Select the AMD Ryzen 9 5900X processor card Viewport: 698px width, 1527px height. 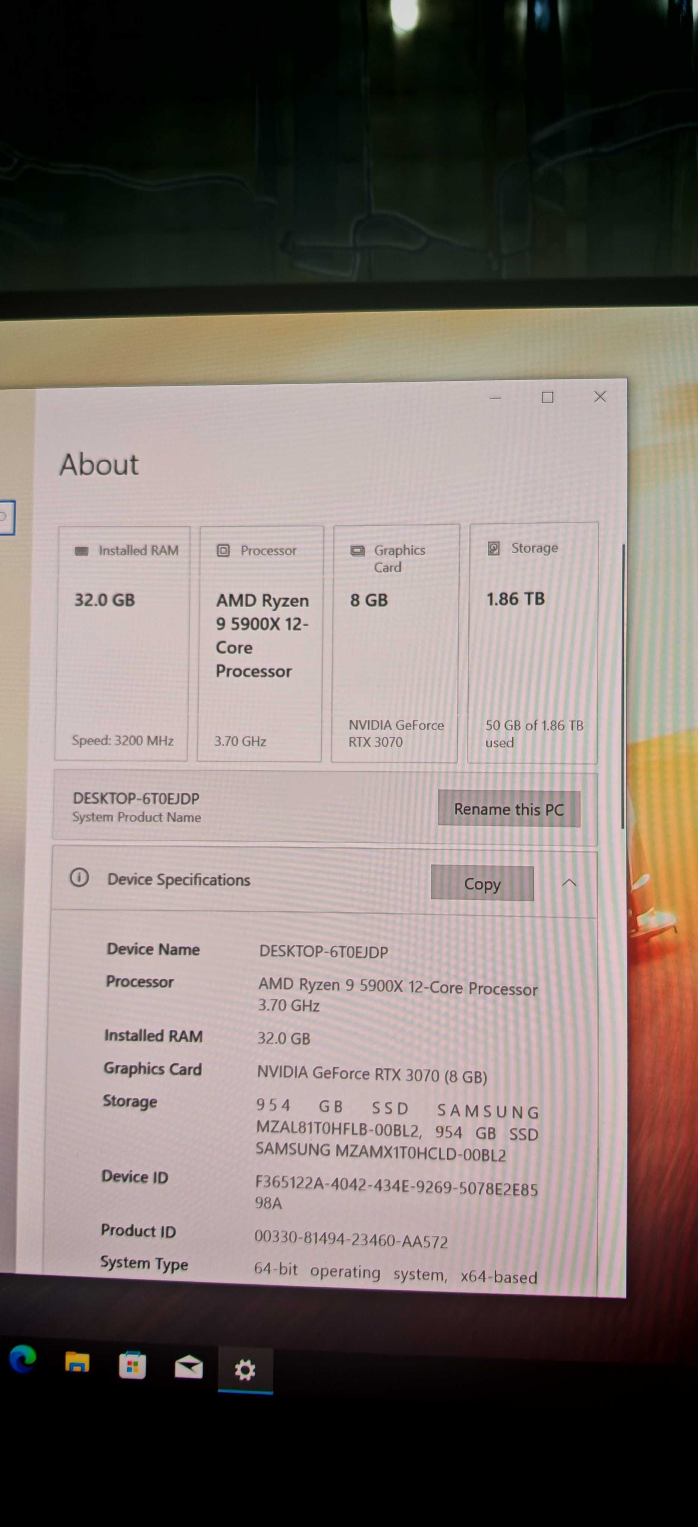point(260,643)
